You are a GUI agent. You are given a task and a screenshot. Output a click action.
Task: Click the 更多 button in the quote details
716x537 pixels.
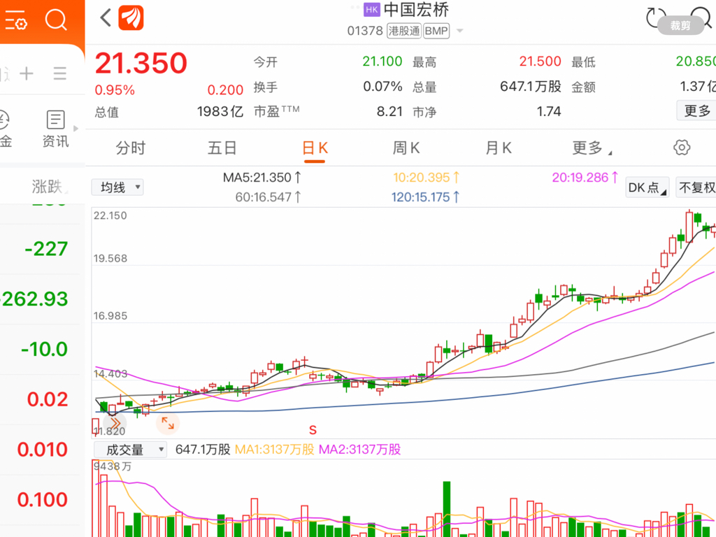(x=697, y=110)
